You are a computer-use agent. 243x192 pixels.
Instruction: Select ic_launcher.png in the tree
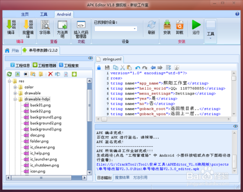coord(43,159)
